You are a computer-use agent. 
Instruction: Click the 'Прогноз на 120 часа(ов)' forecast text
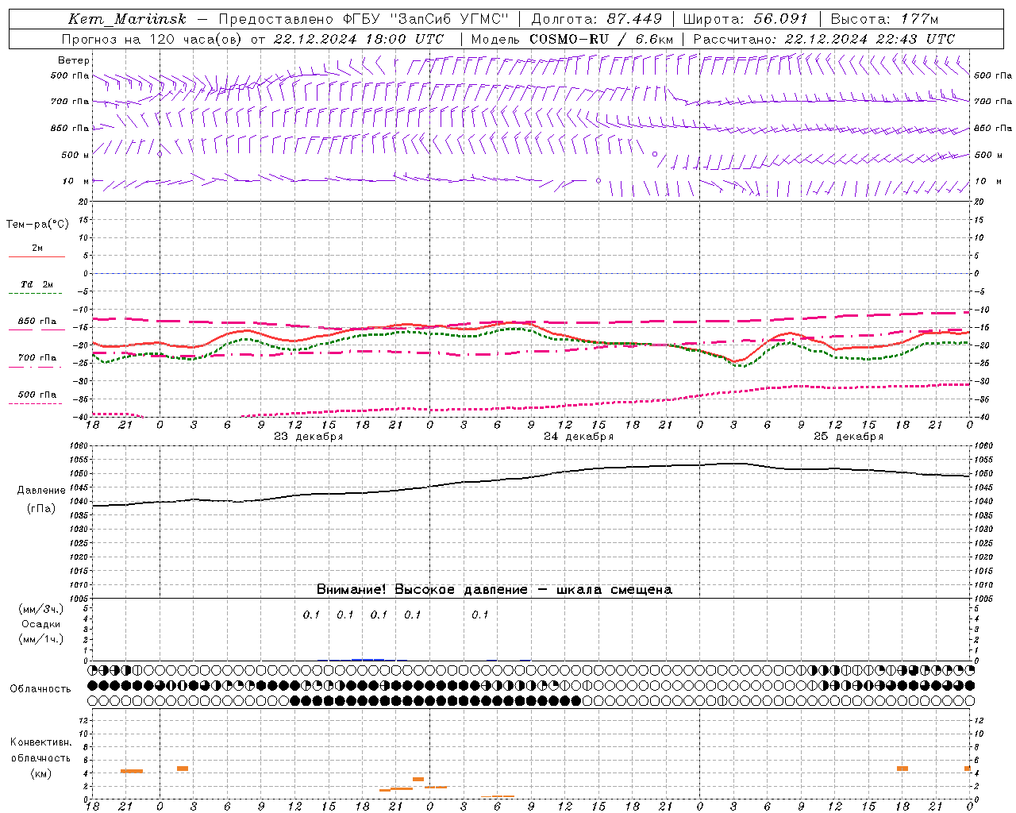tap(153, 39)
